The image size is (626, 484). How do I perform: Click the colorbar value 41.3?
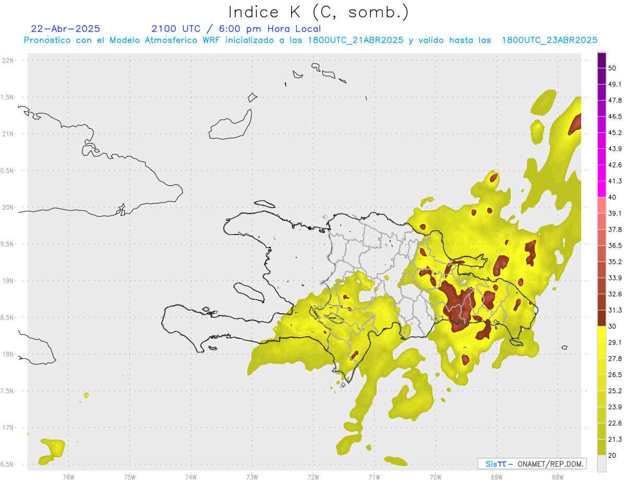[x=615, y=181]
